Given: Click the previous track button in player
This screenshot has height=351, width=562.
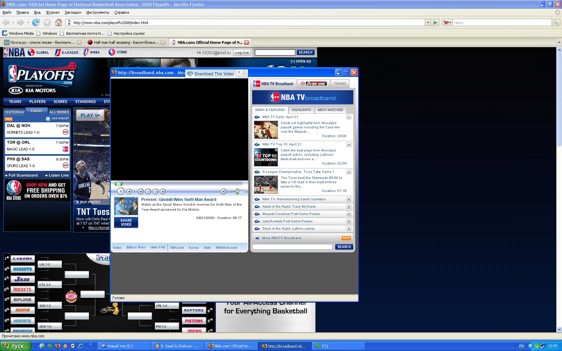Looking at the screenshot, I should click(140, 192).
